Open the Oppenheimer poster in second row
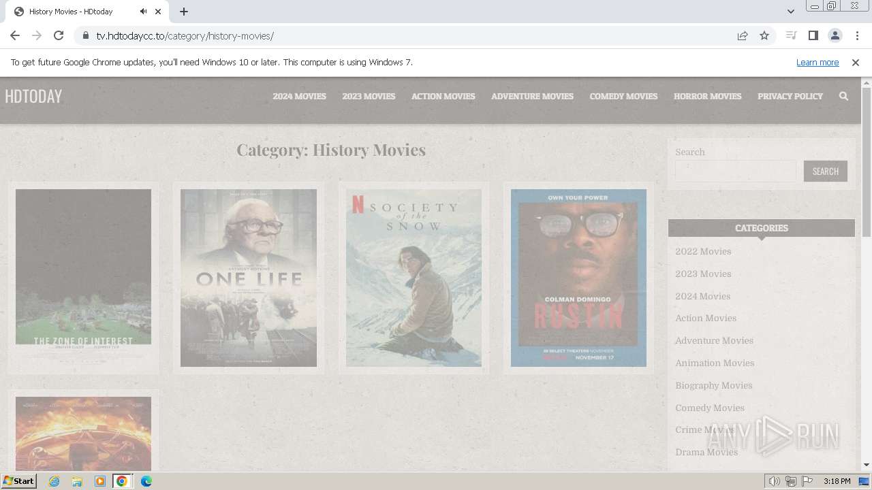Viewport: 872px width, 490px height. pyautogui.click(x=83, y=434)
